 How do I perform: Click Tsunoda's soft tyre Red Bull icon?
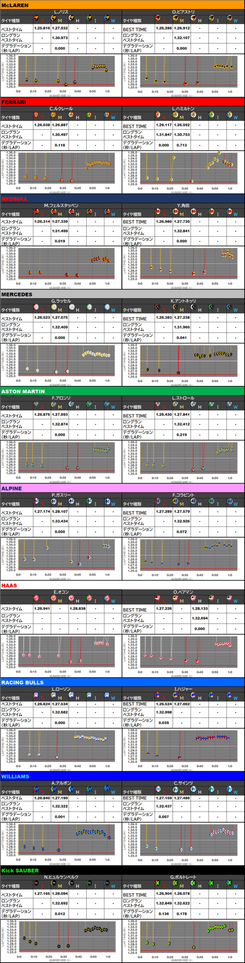point(158,211)
